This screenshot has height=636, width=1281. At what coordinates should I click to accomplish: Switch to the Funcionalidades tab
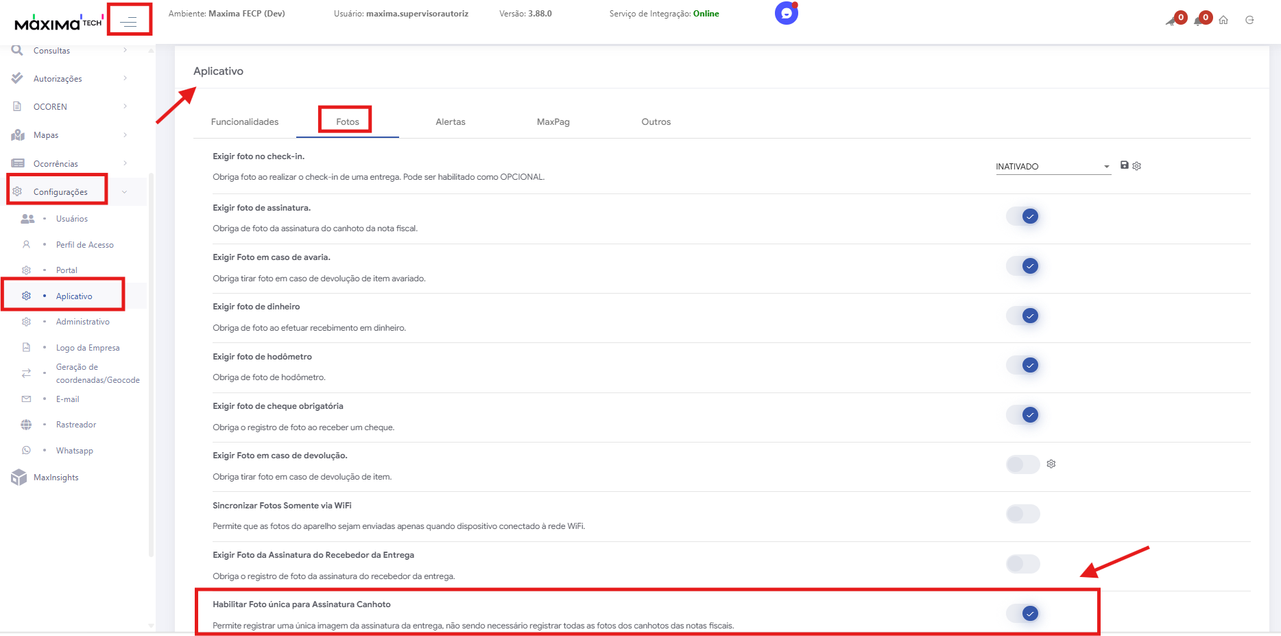tap(245, 122)
